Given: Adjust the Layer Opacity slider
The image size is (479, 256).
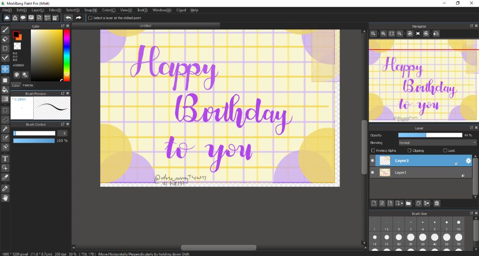Looking at the screenshot, I should click(430, 135).
